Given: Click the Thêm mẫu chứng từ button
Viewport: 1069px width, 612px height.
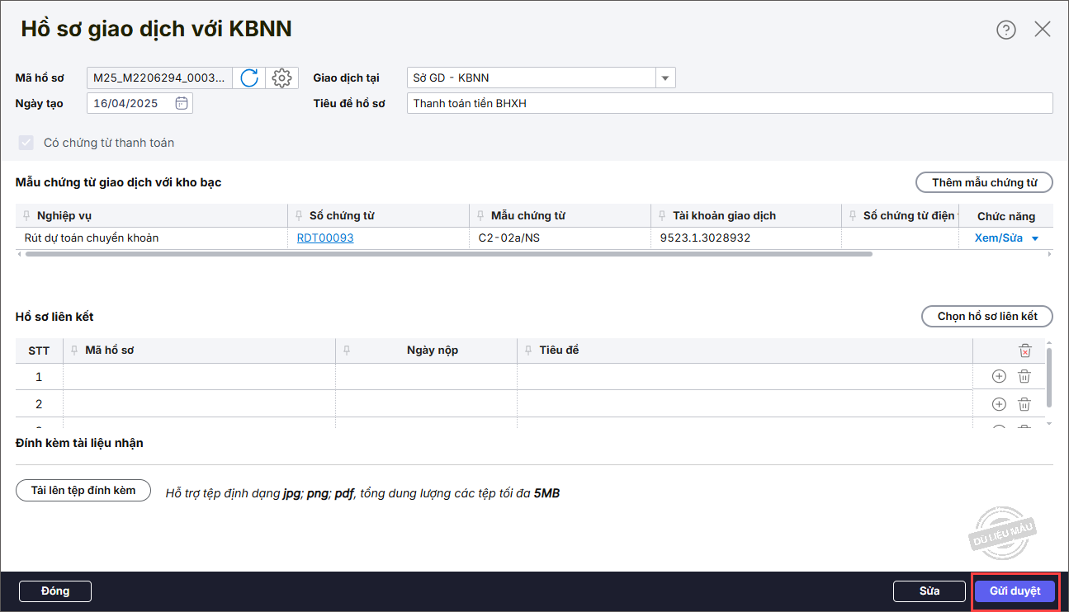Looking at the screenshot, I should point(984,182).
